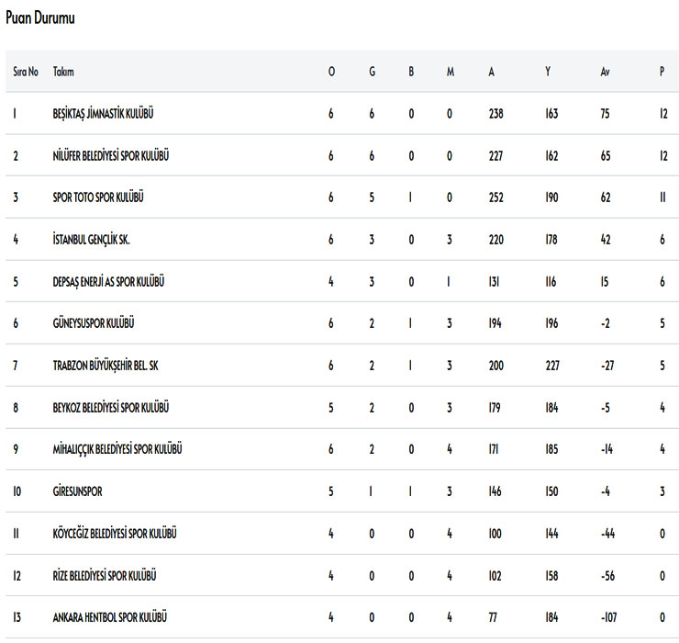Click Mihalıççık Belediyesi Spor Kulübü name
This screenshot has height=643, width=679.
(117, 449)
